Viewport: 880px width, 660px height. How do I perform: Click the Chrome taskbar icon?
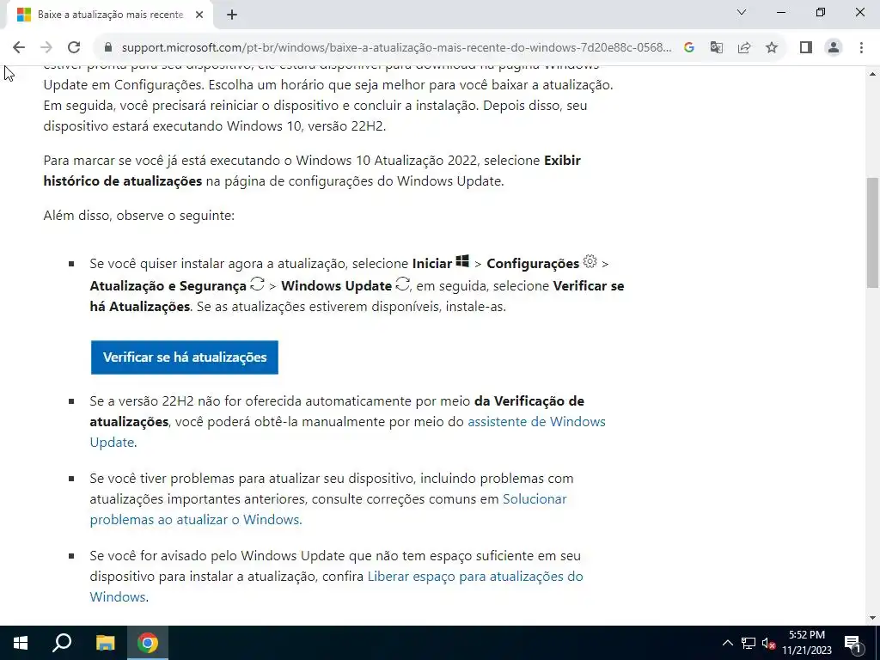point(148,643)
